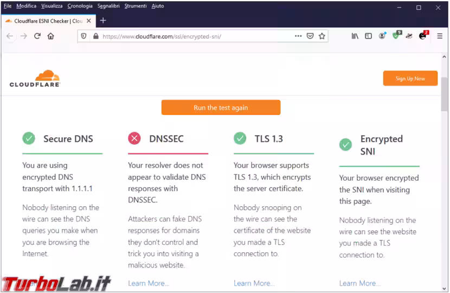Open the Cronologia menu
The image size is (450, 293).
click(80, 6)
